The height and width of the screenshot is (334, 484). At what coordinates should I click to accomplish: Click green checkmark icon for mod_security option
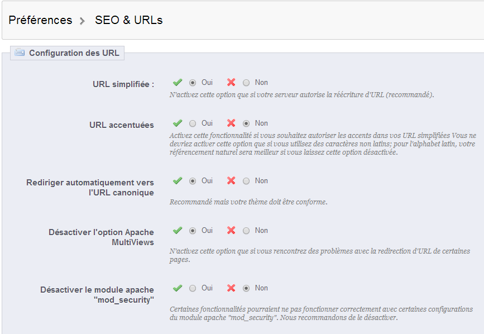pyautogui.click(x=178, y=288)
